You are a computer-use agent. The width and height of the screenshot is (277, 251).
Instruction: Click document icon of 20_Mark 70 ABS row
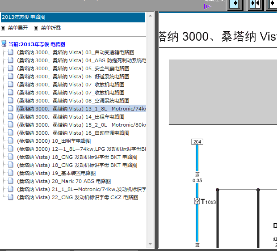[11, 181]
